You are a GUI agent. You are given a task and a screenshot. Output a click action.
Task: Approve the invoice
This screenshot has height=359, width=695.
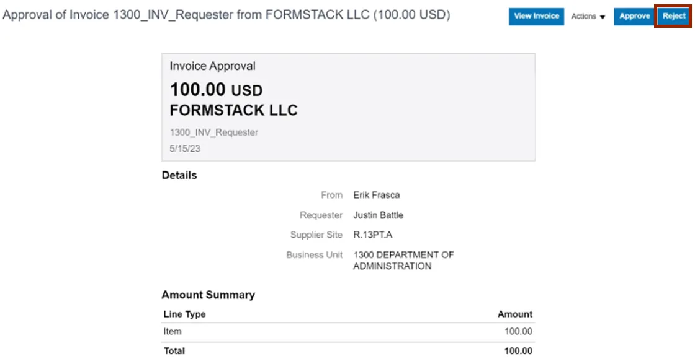[x=634, y=17]
